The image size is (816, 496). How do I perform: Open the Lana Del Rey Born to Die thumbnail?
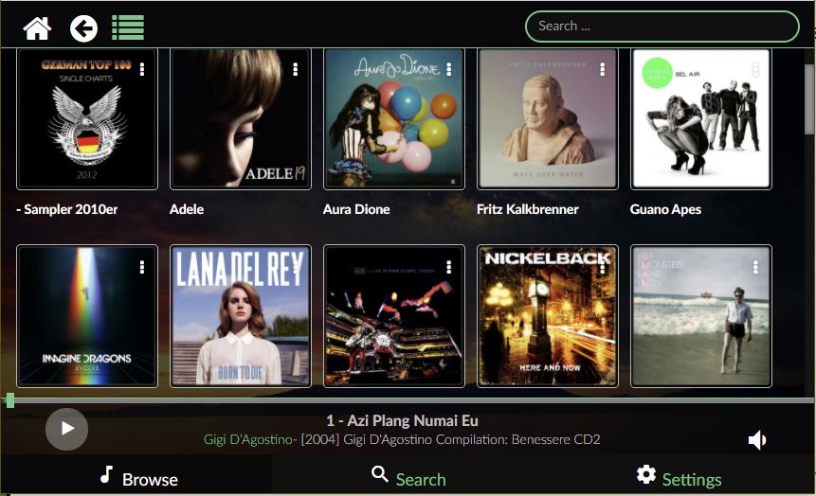tap(241, 316)
